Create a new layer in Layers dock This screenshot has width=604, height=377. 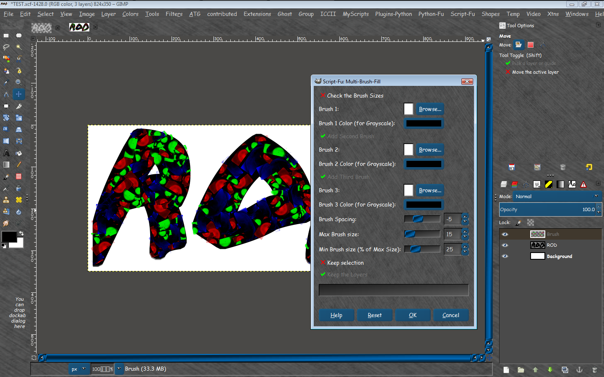tap(506, 370)
